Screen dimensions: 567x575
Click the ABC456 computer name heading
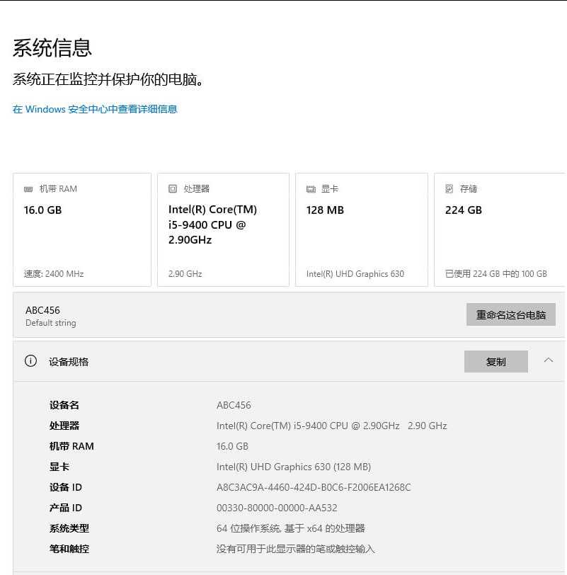[42, 310]
